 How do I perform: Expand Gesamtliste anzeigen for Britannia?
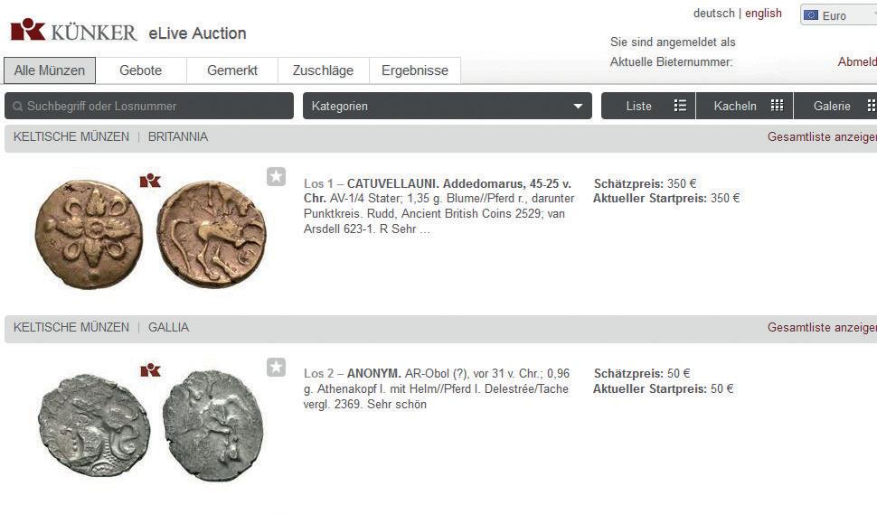(822, 137)
